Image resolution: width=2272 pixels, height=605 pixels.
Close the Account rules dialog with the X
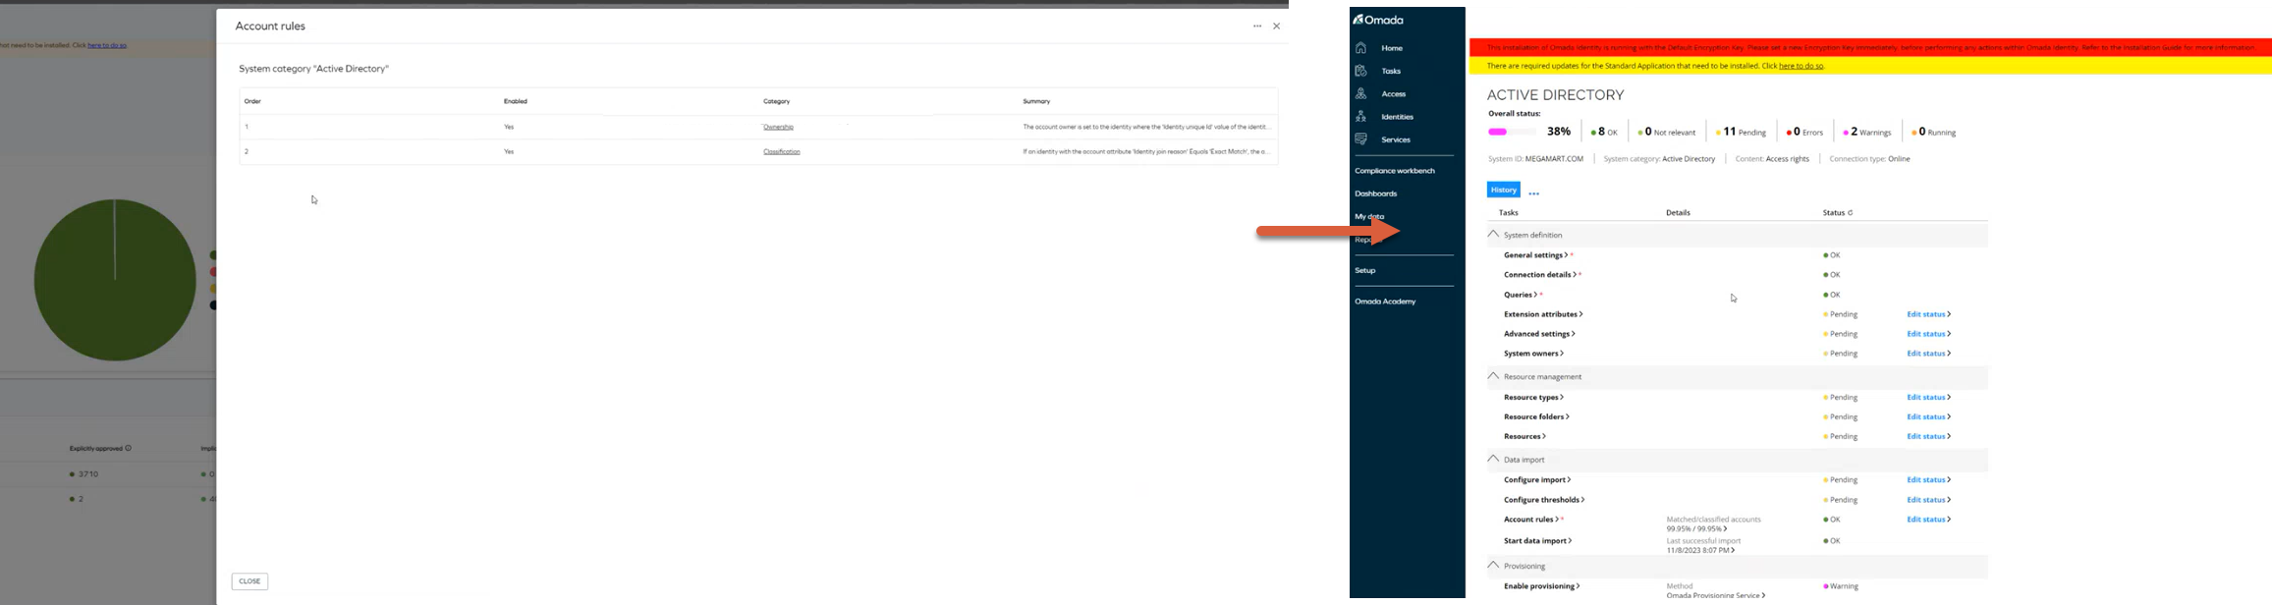tap(1277, 27)
